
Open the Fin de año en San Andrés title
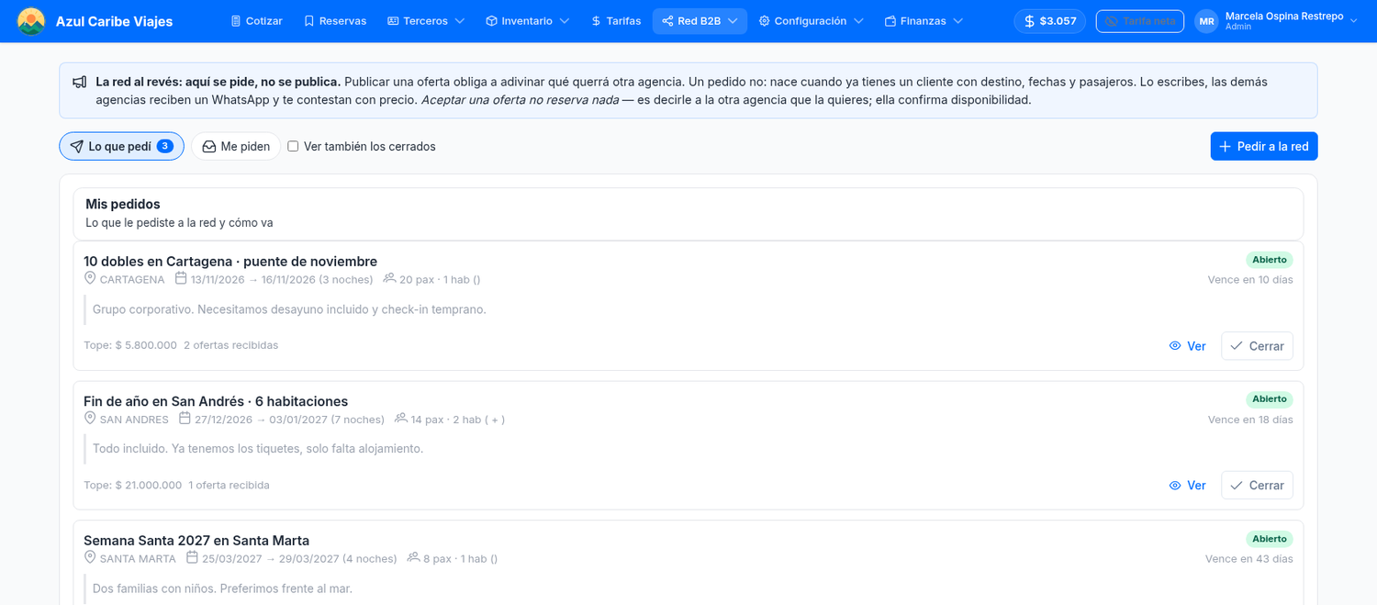[216, 401]
